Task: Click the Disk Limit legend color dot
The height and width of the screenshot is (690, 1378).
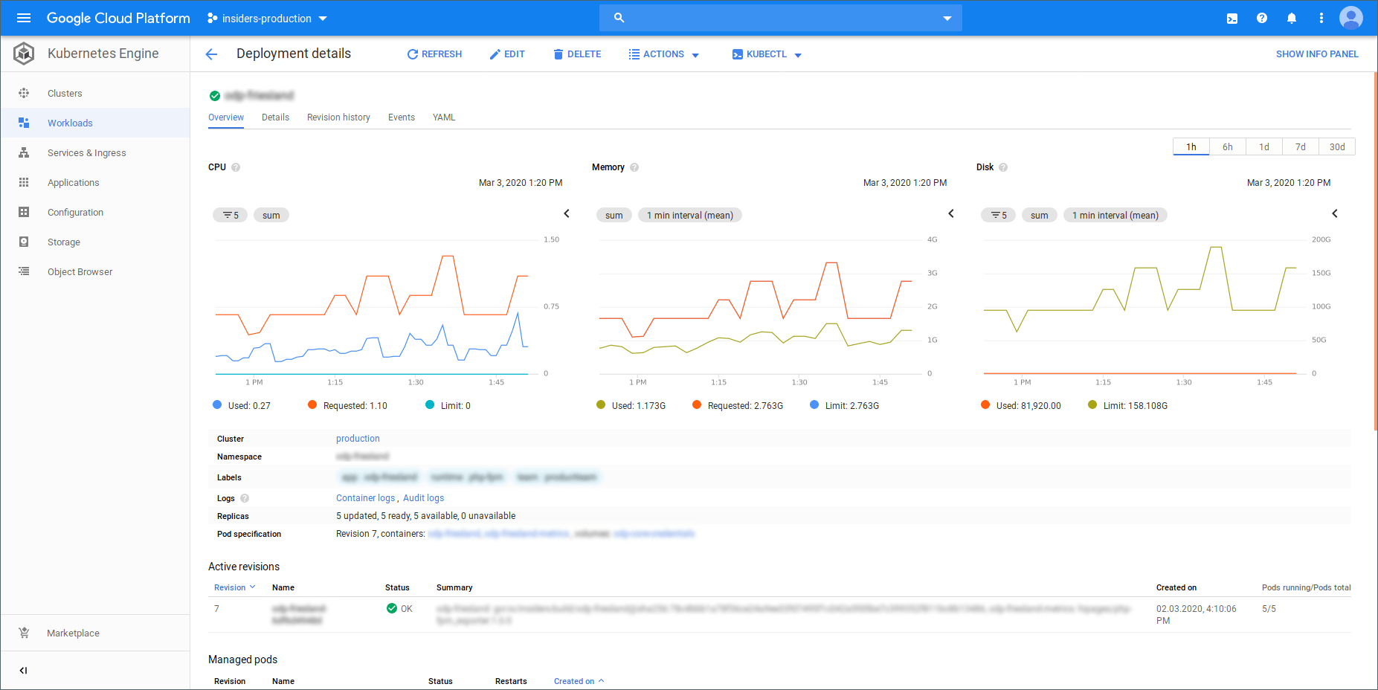Action: [1092, 404]
